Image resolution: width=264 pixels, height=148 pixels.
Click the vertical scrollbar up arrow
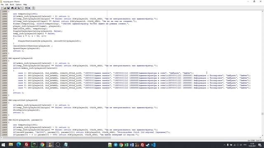point(262,12)
